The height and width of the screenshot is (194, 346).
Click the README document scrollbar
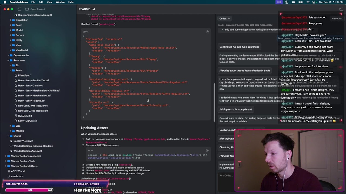tap(215, 102)
